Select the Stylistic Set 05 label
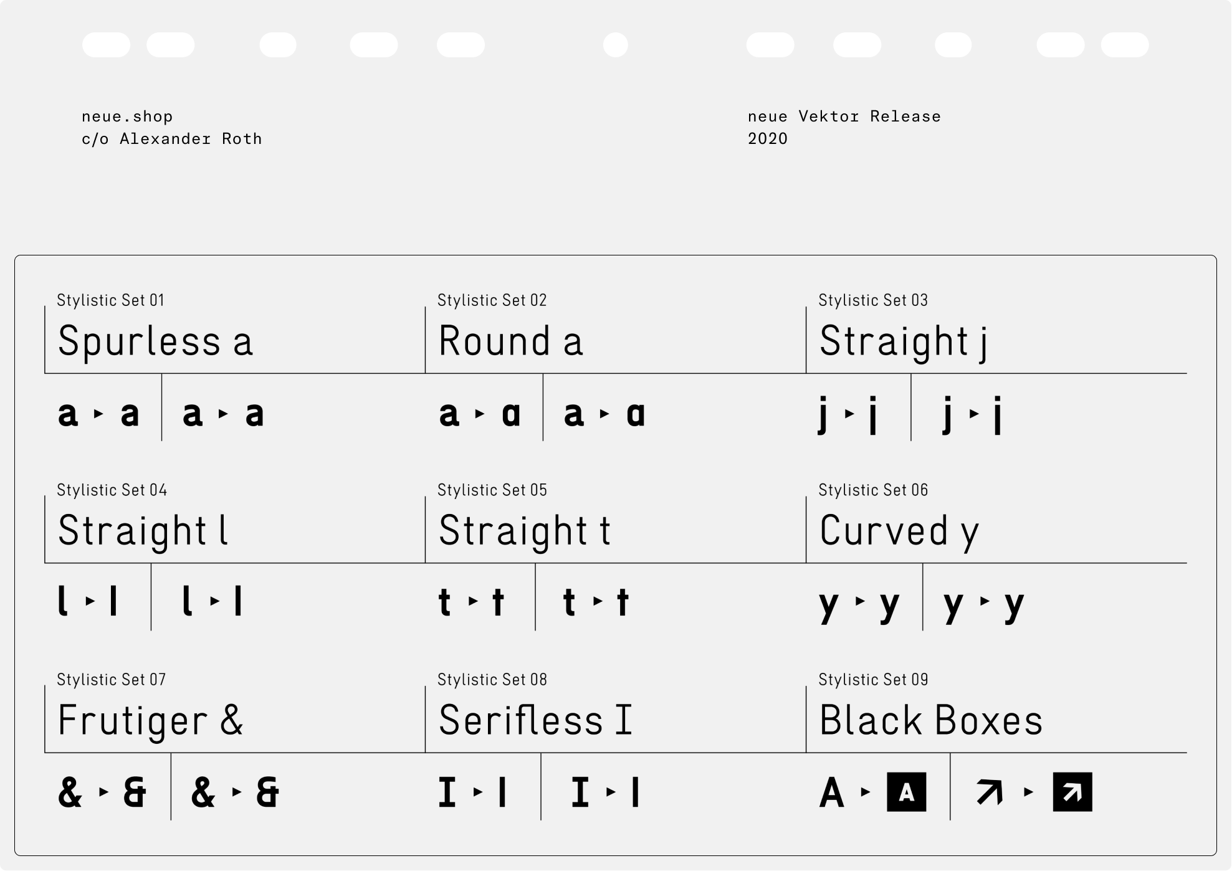Image resolution: width=1232 pixels, height=871 pixels. tap(492, 490)
